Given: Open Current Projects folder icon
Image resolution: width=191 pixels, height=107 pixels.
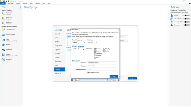Looking at the screenshot, I should (x=3, y=30).
